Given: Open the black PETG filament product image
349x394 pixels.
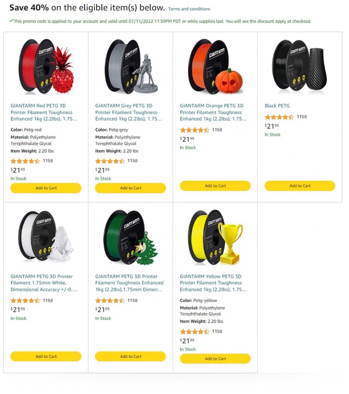Looking at the screenshot, I should click(300, 66).
